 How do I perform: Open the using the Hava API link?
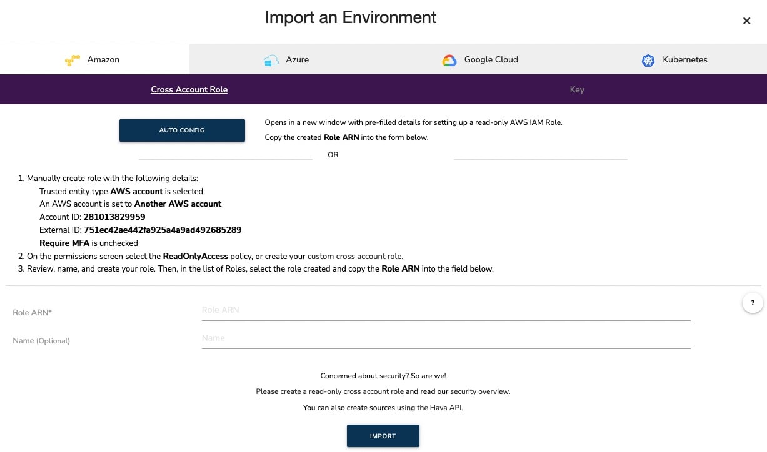429,408
